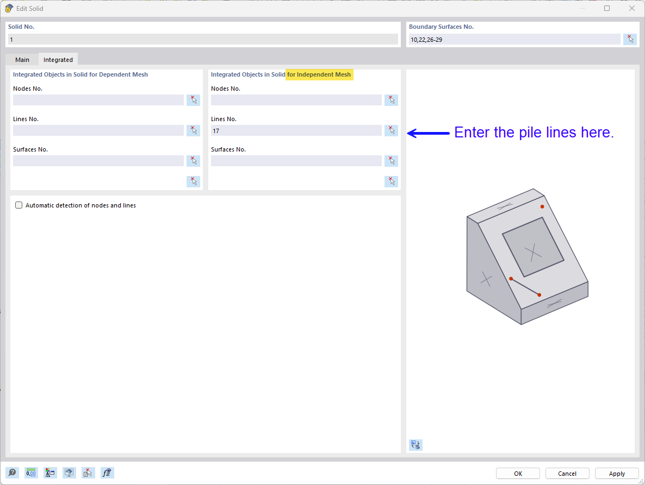Open comments via the f(x) icon
The height and width of the screenshot is (485, 645).
coord(107,473)
